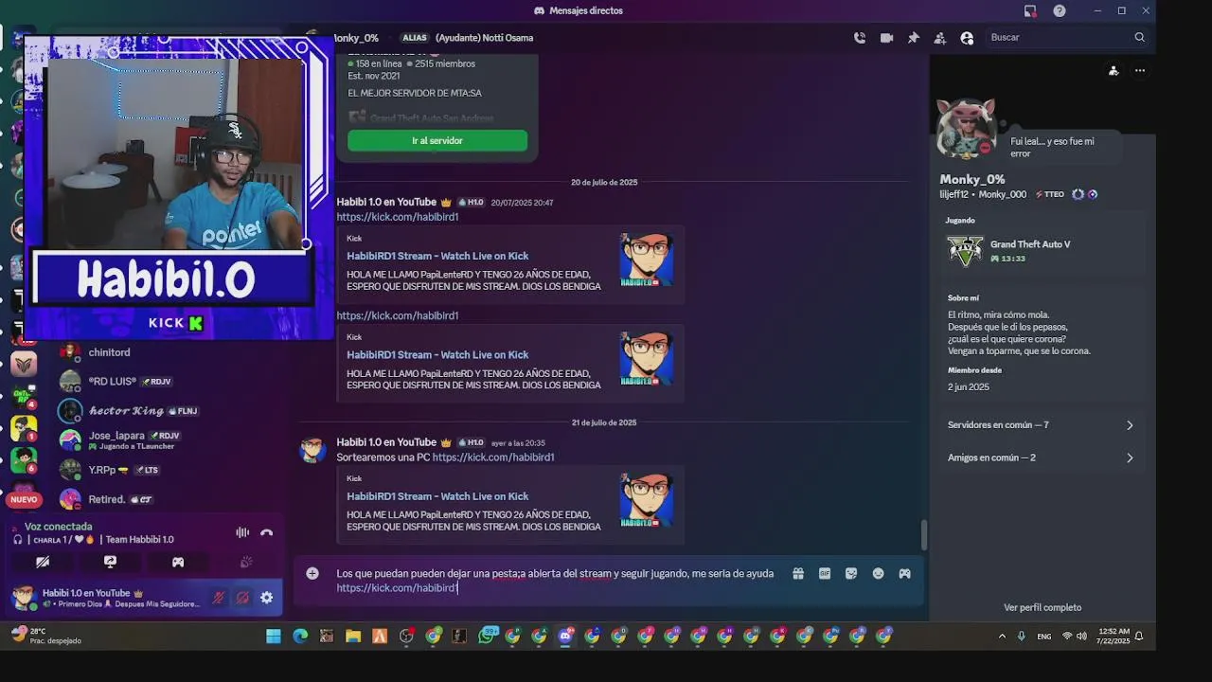Click the Buscar search field
The width and height of the screenshot is (1212, 682).
pos(1067,38)
